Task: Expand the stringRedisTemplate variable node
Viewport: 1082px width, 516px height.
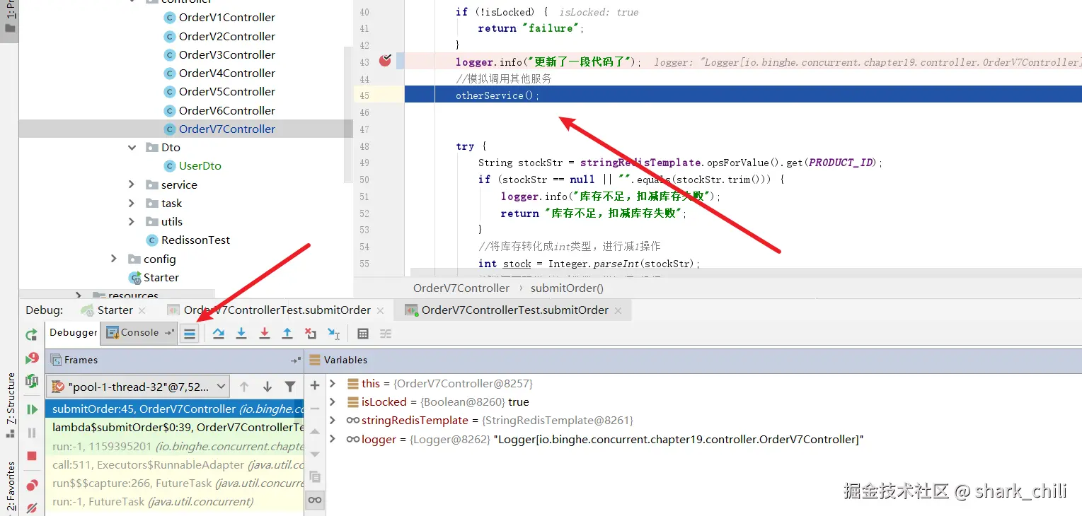Action: [333, 421]
